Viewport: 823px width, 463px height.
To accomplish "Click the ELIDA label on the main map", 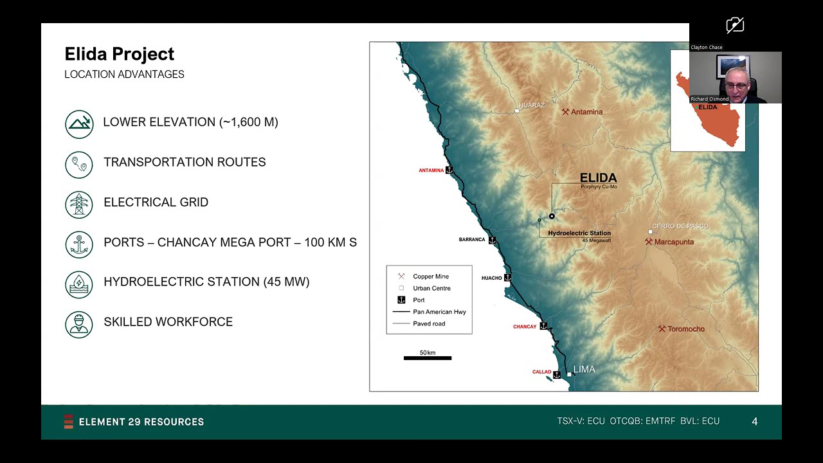I will 598,178.
